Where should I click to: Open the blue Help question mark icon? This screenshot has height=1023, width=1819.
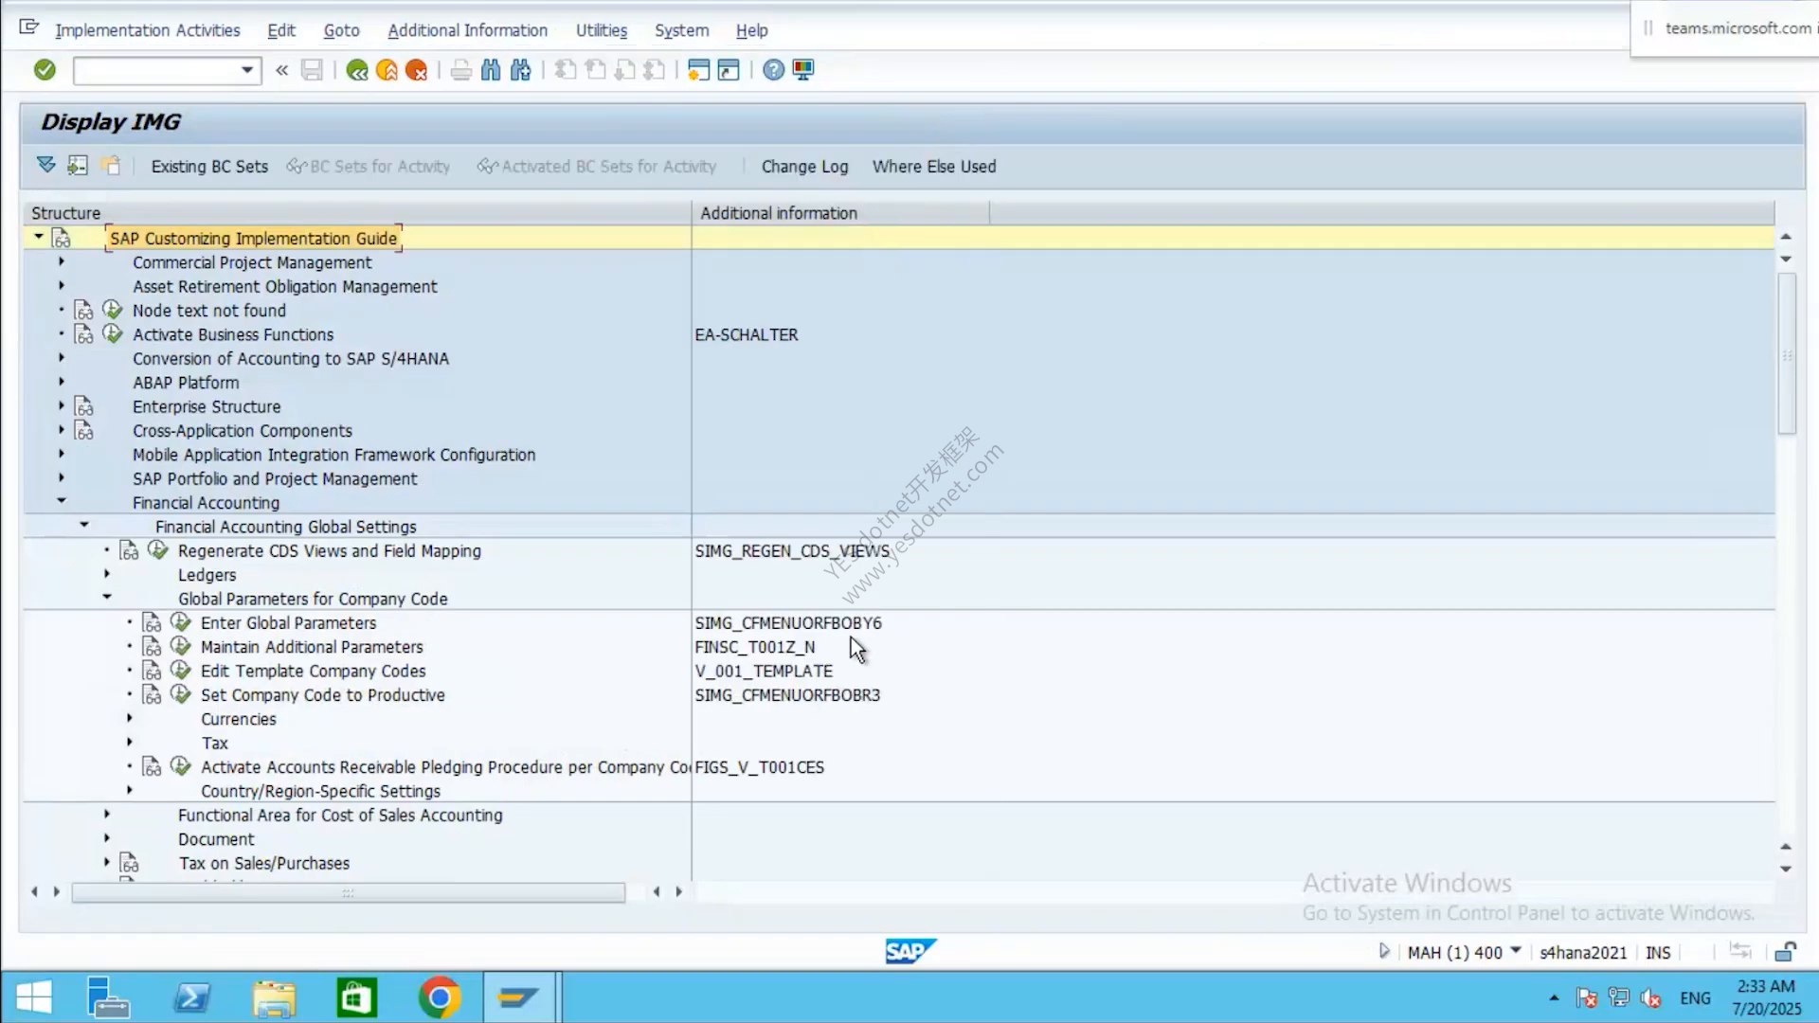(x=773, y=70)
